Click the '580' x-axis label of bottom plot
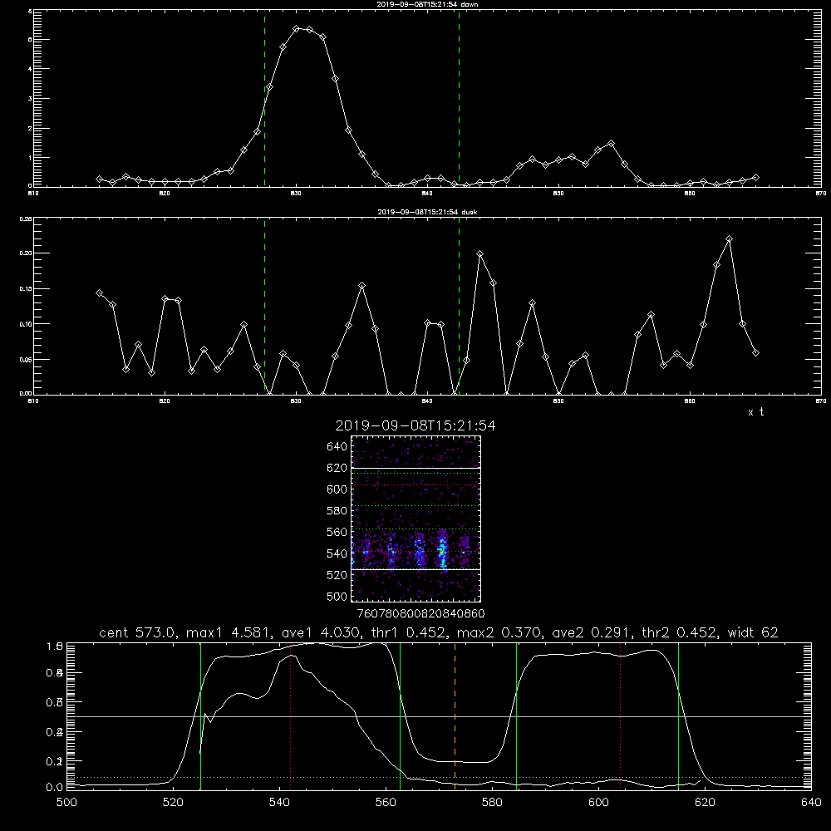The height and width of the screenshot is (831, 831). click(x=492, y=803)
